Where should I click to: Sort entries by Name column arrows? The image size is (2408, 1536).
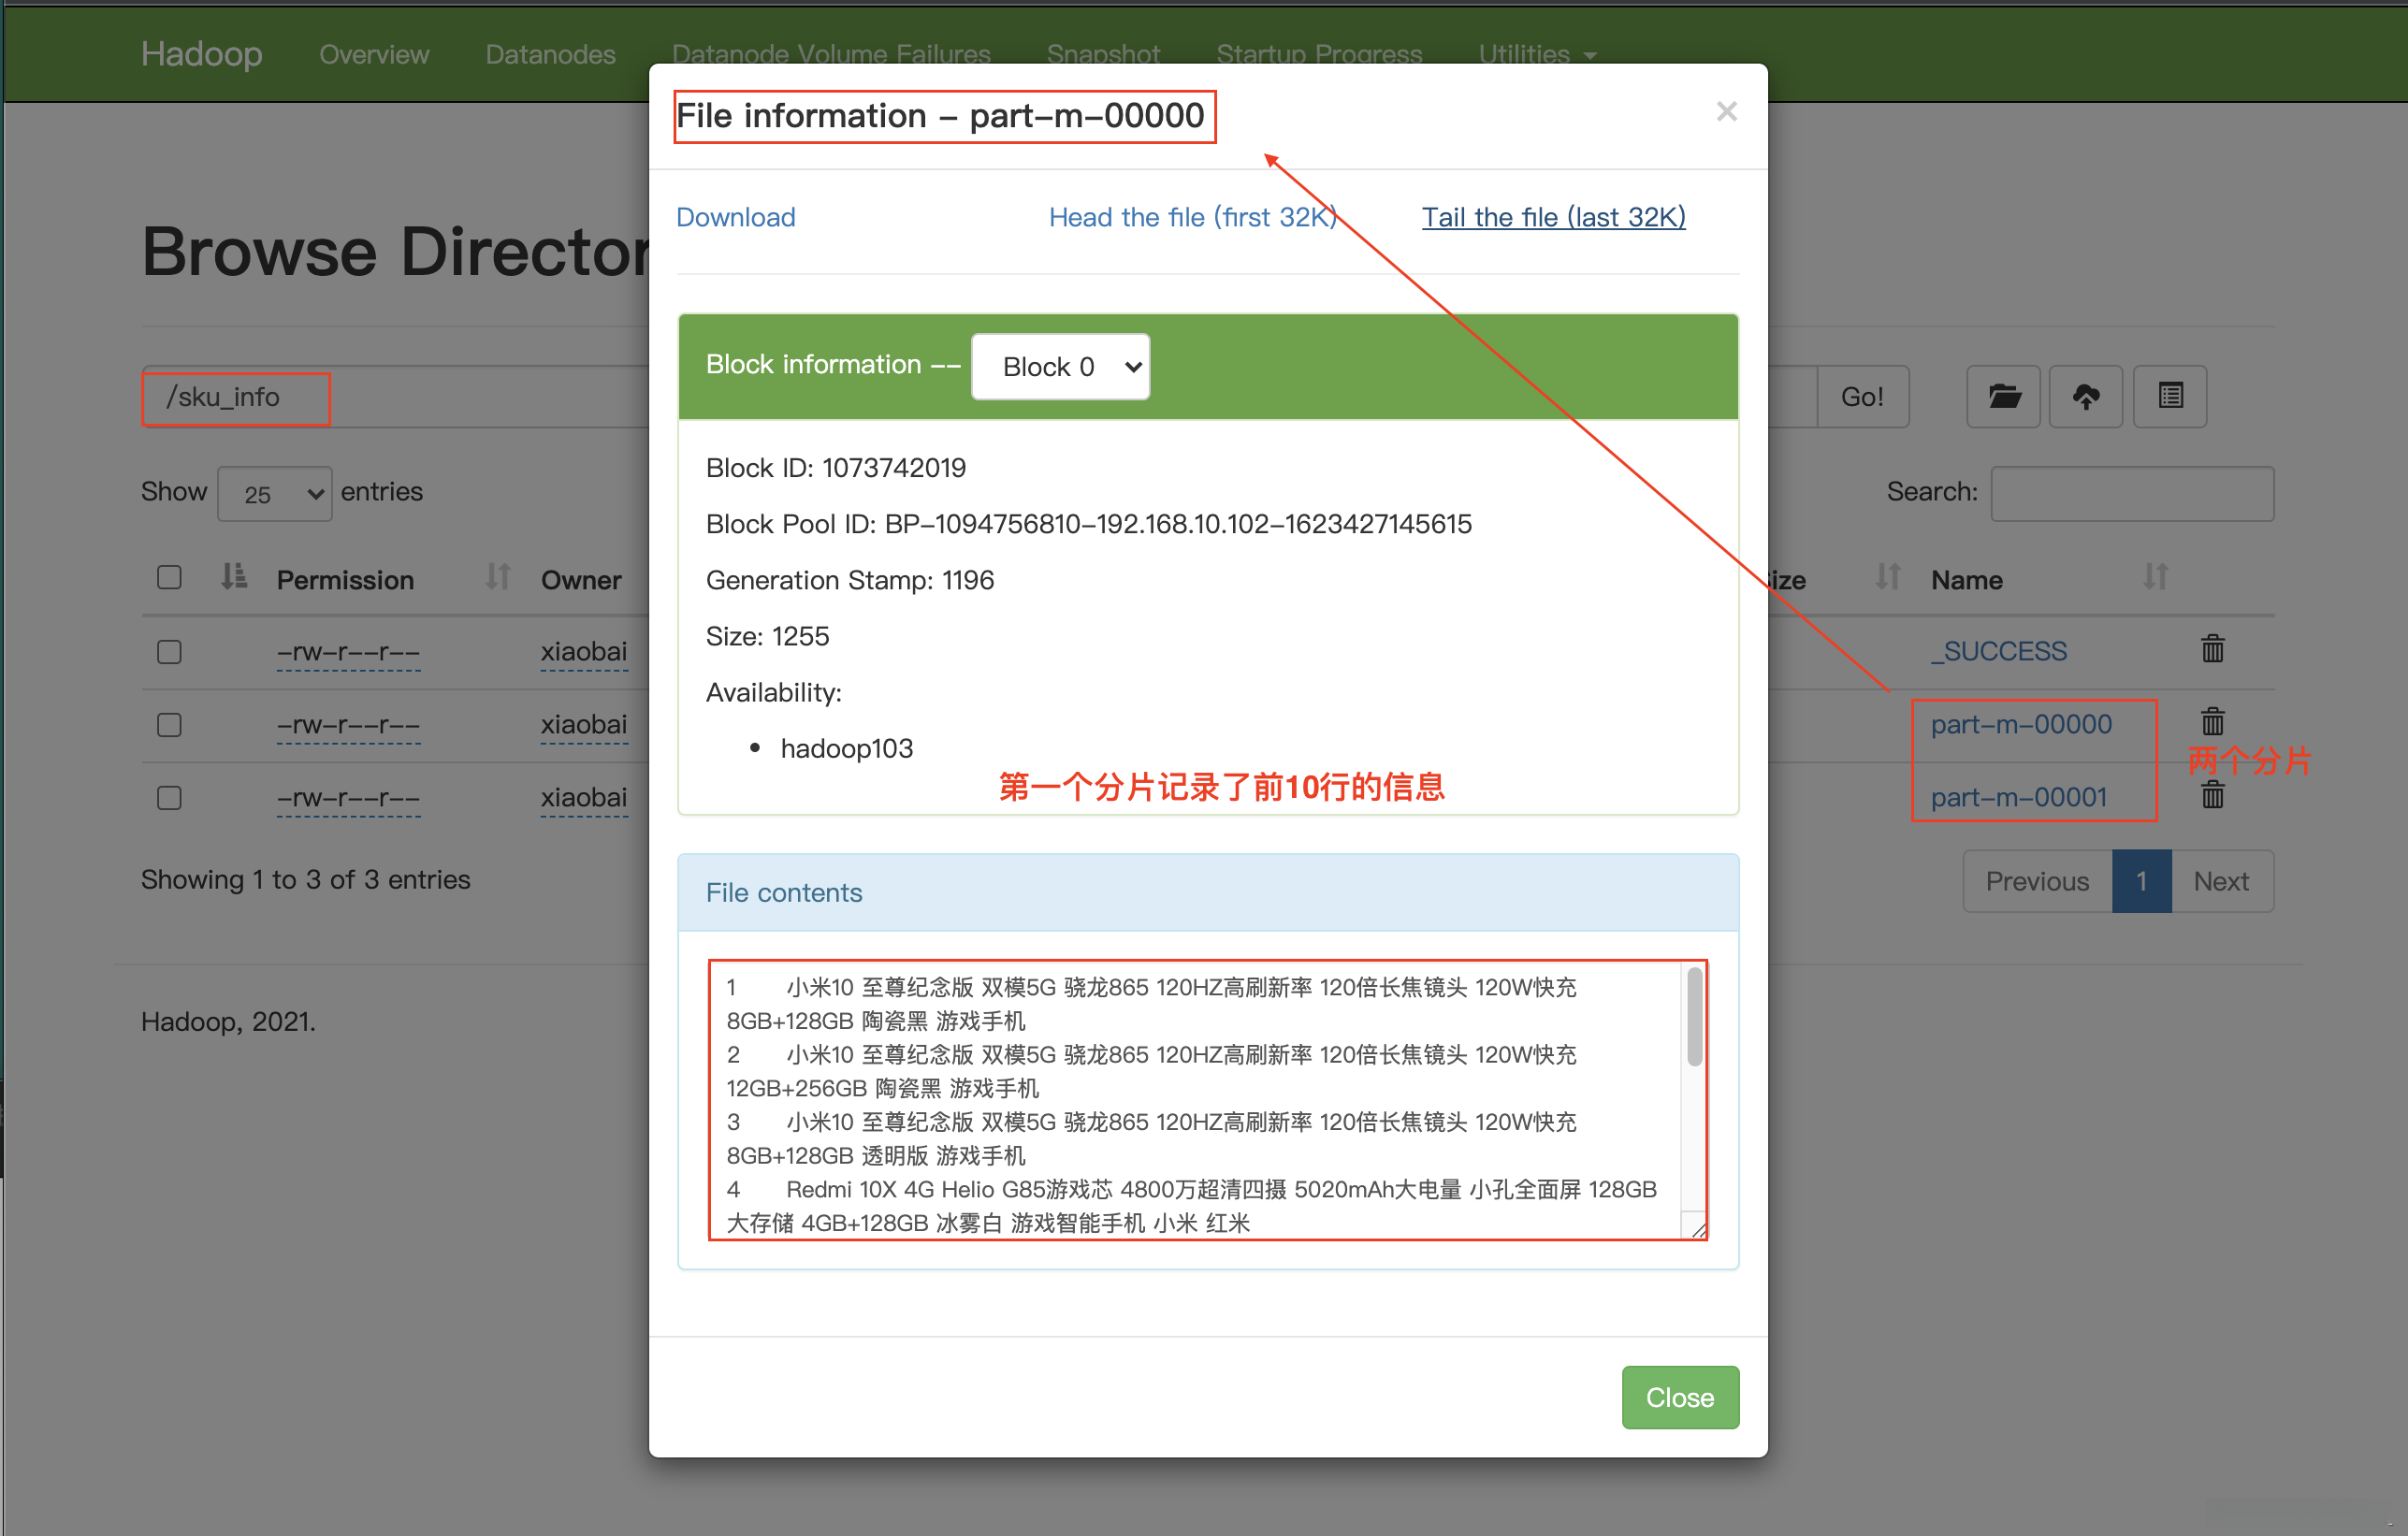(2155, 577)
